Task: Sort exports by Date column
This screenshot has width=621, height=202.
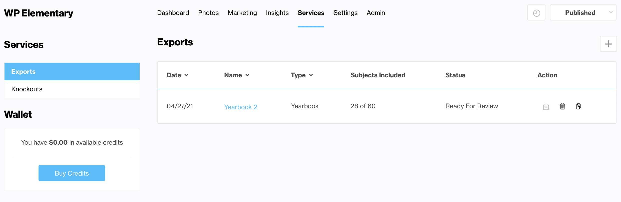Action: point(177,75)
